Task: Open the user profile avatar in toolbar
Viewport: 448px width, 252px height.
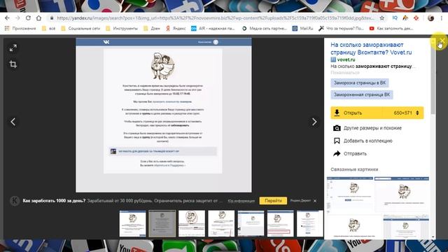Action: (431, 18)
